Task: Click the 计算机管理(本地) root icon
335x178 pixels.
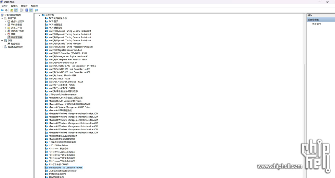Action: [2, 15]
